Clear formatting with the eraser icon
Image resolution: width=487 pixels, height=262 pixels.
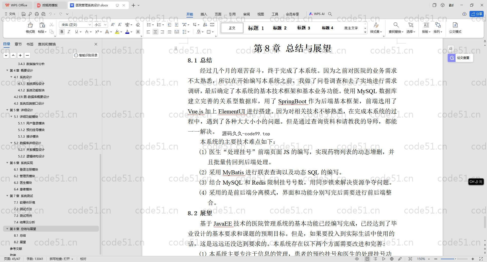(138, 25)
